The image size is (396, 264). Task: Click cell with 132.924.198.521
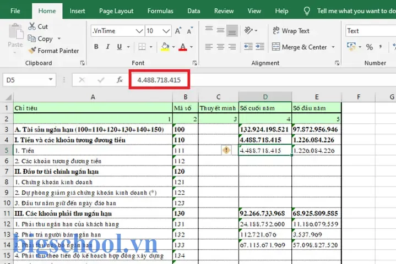265,129
